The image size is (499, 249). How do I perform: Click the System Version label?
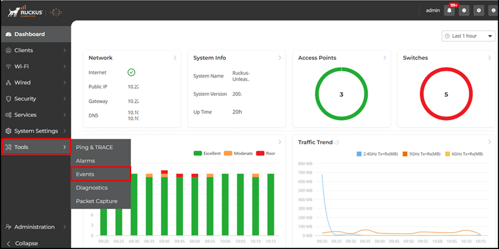(x=210, y=94)
